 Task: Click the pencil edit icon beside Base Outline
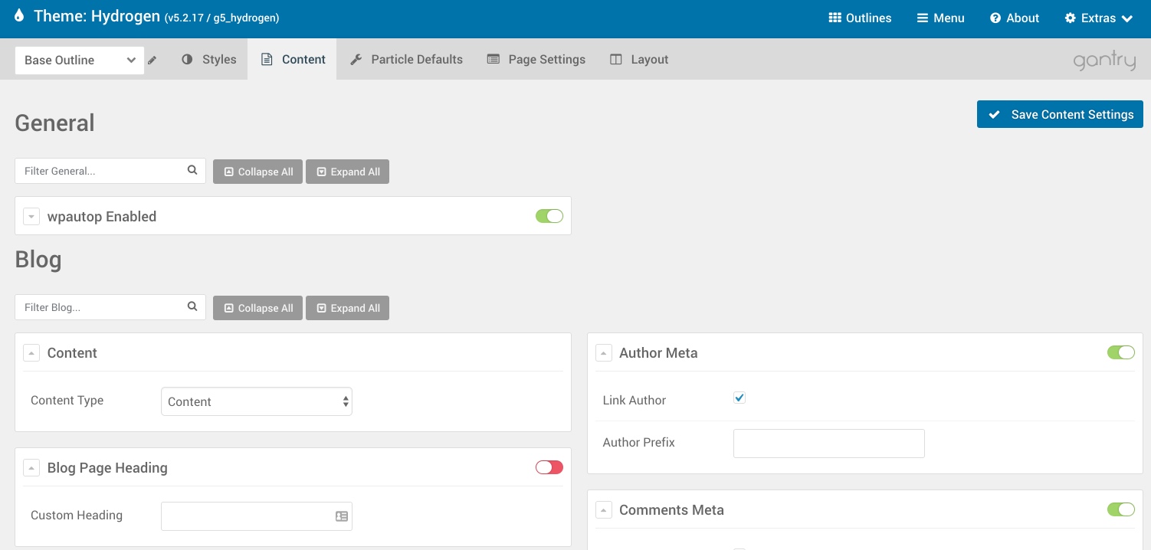tap(152, 61)
